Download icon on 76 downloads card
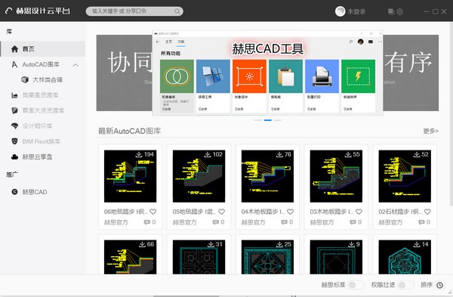This screenshot has height=297, width=453. 279,154
